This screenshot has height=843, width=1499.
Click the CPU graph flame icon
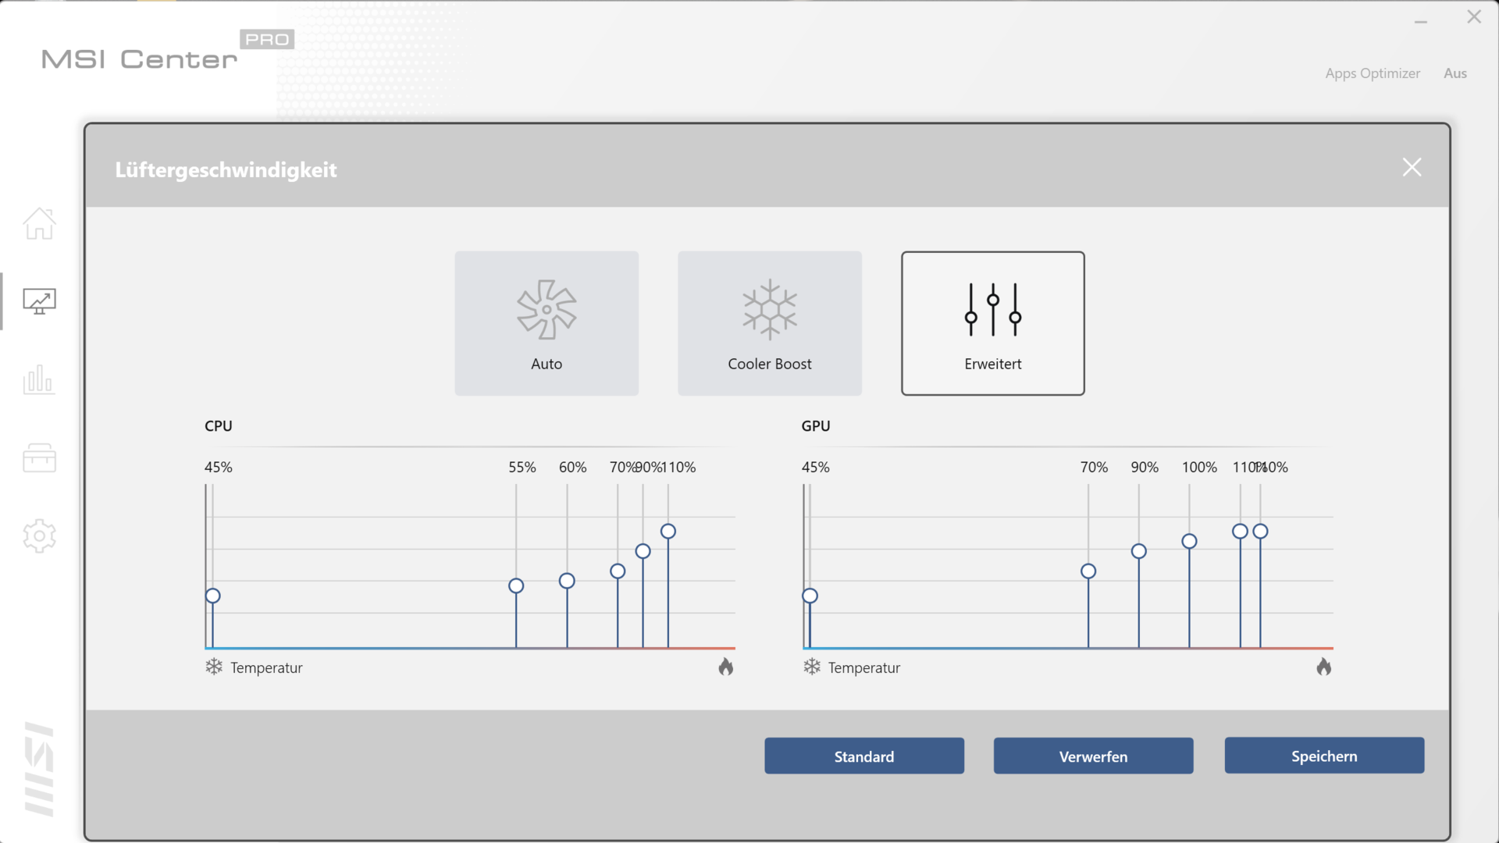click(x=726, y=667)
